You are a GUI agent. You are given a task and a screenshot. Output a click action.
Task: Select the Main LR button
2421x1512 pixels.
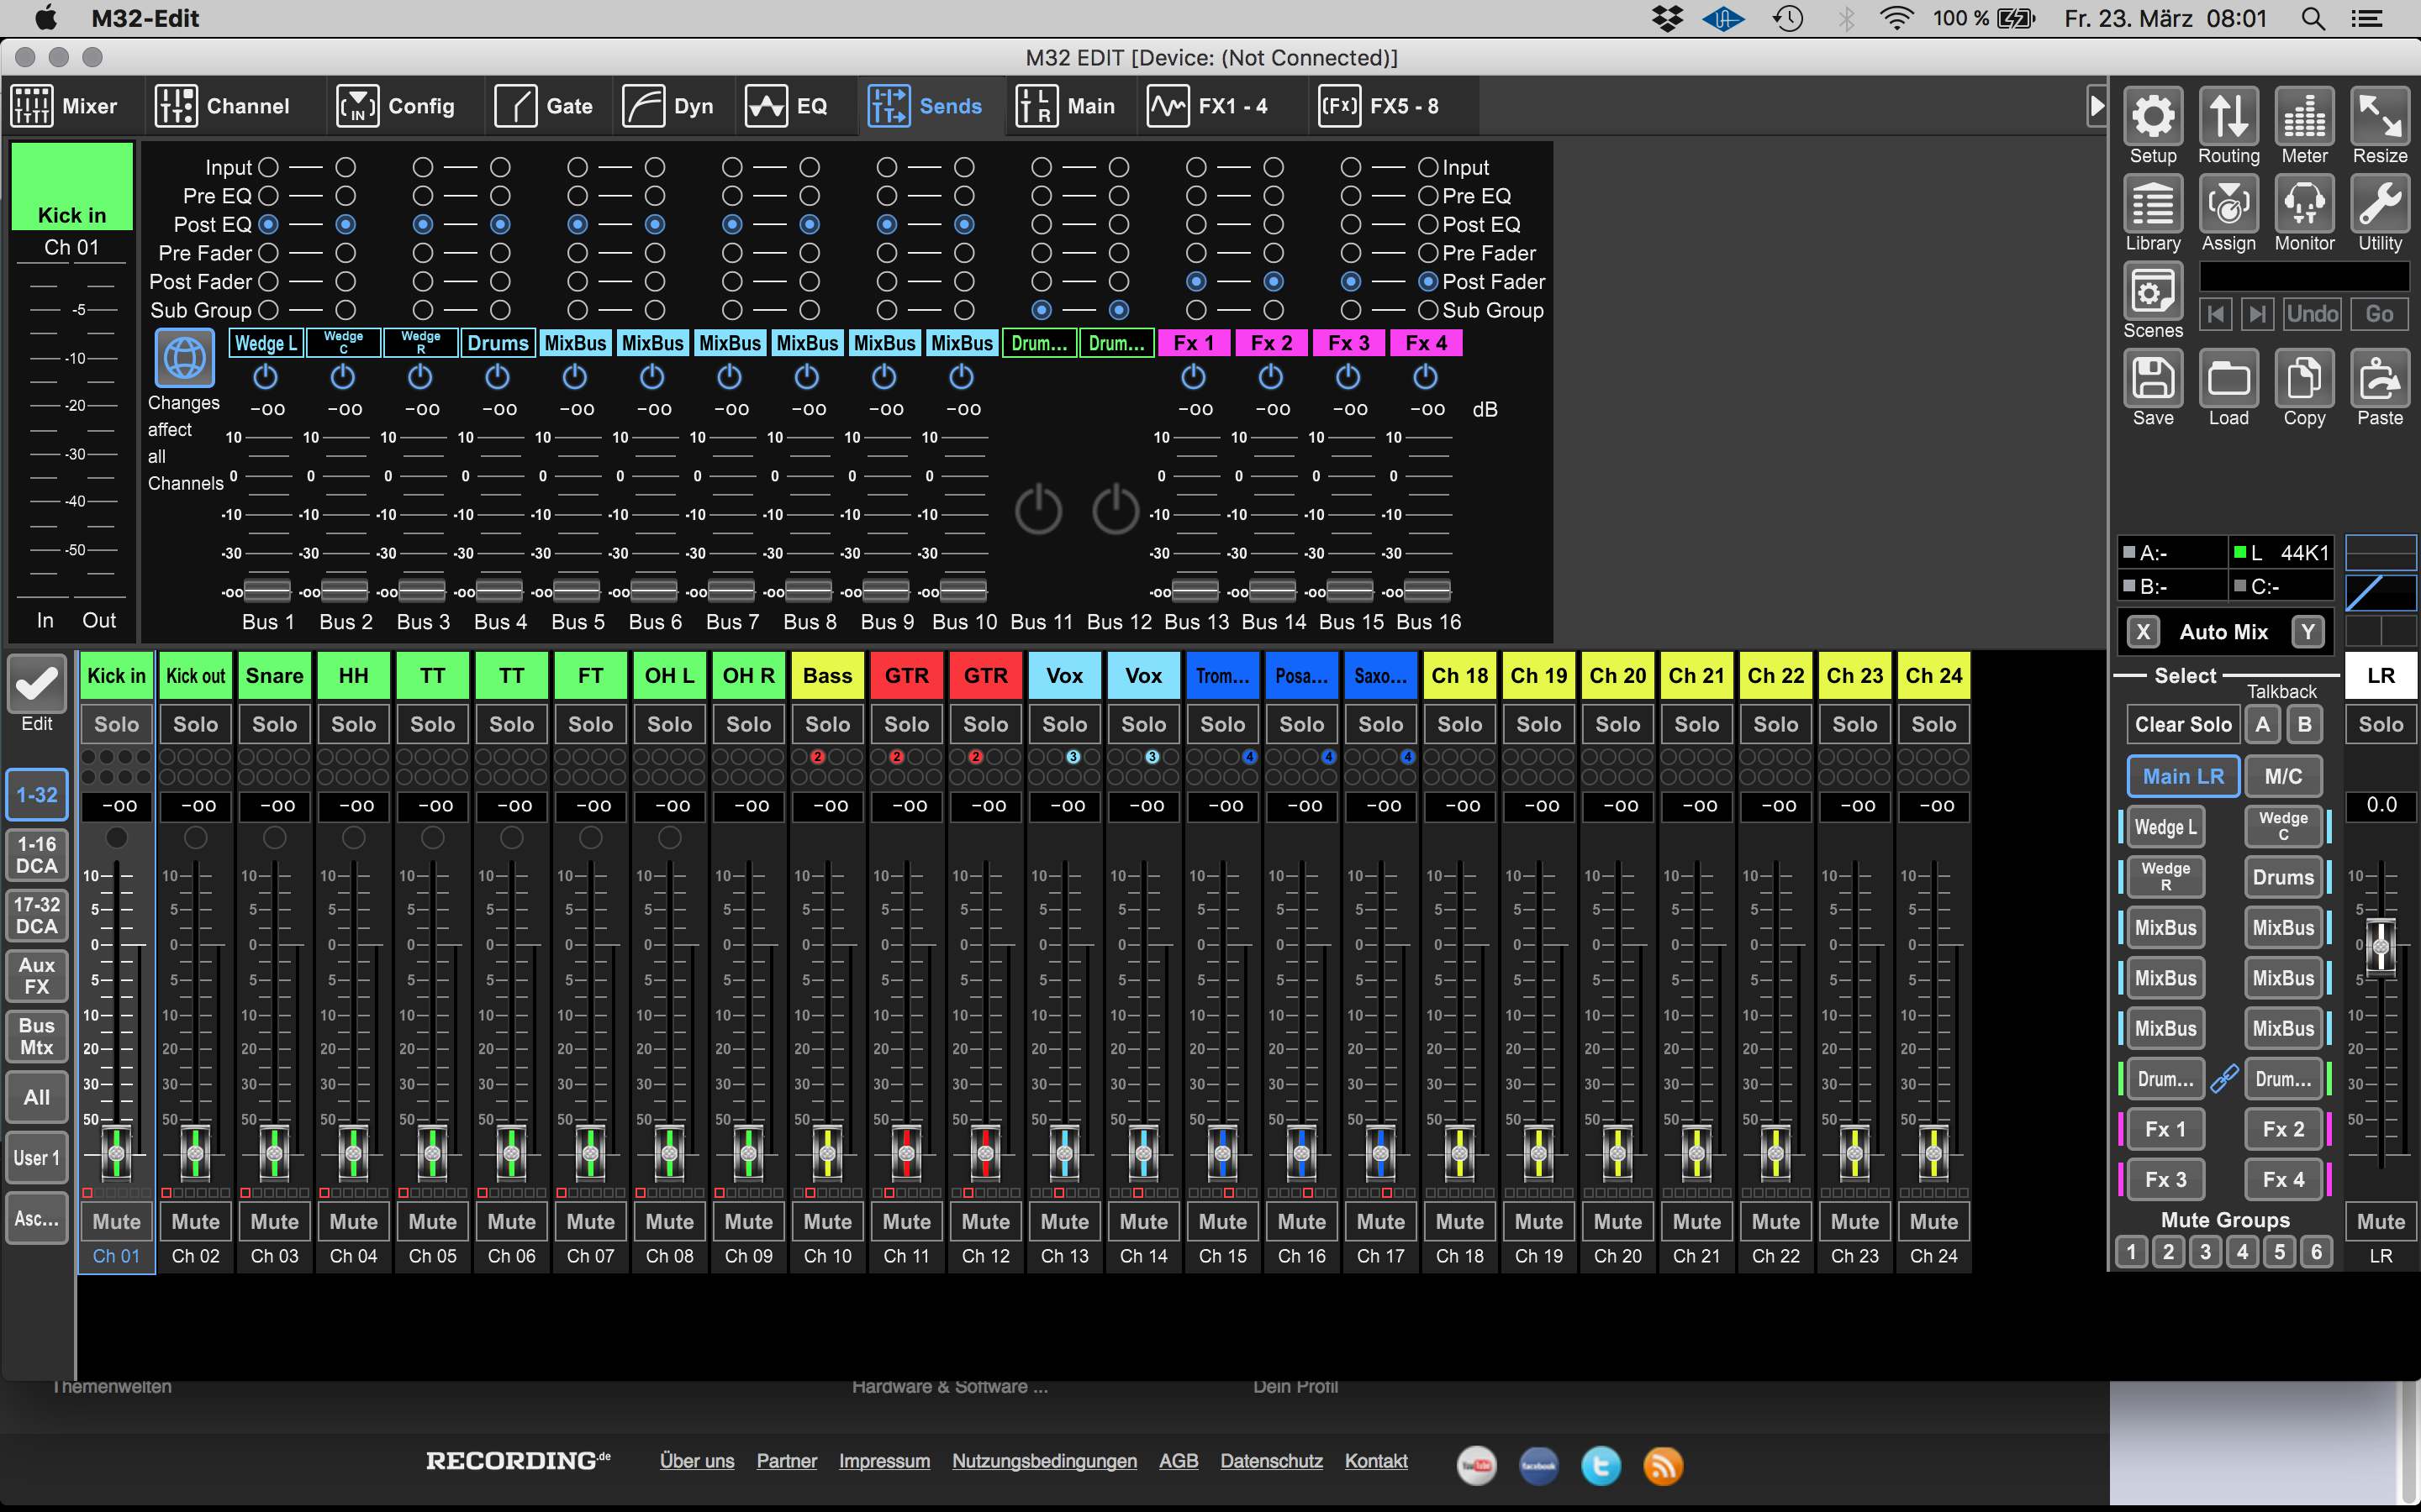coord(2182,776)
